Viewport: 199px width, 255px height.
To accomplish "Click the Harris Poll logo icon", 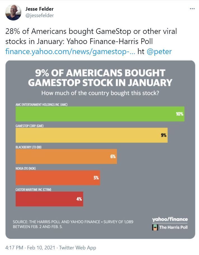I will click(155, 227).
